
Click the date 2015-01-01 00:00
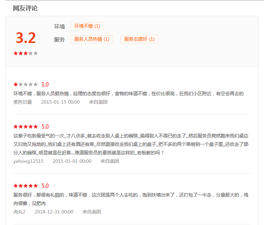tap(72, 161)
